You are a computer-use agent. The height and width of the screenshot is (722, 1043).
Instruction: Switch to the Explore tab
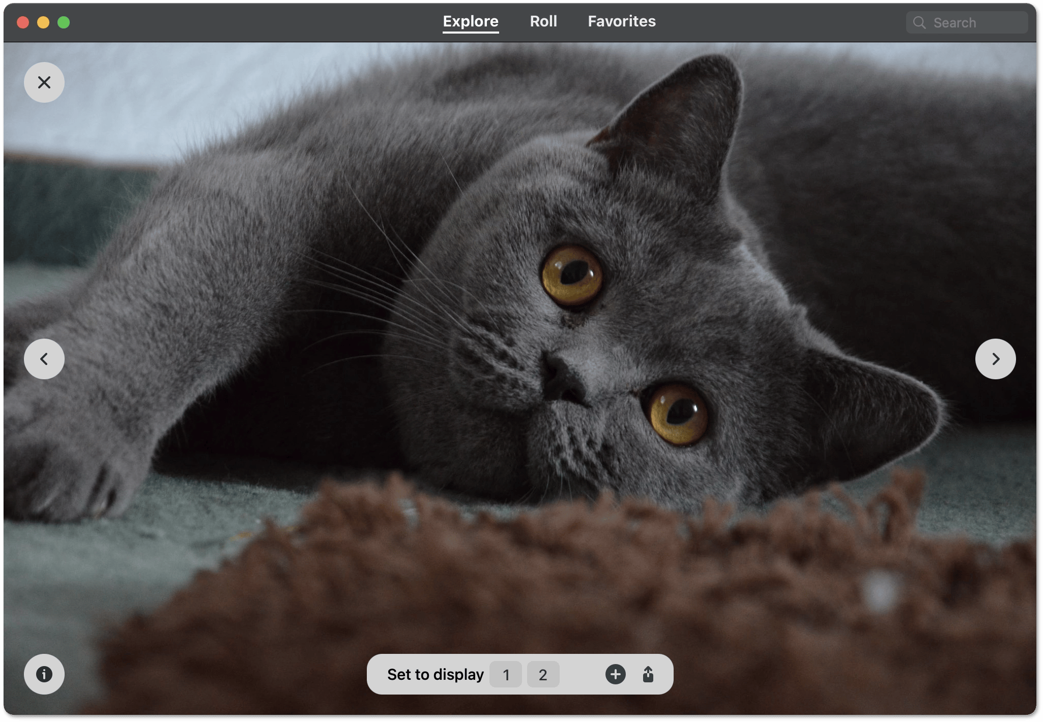point(471,21)
